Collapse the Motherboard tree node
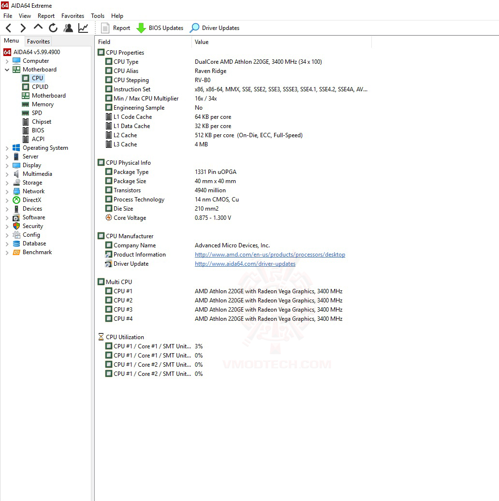499x501 pixels. coord(7,70)
